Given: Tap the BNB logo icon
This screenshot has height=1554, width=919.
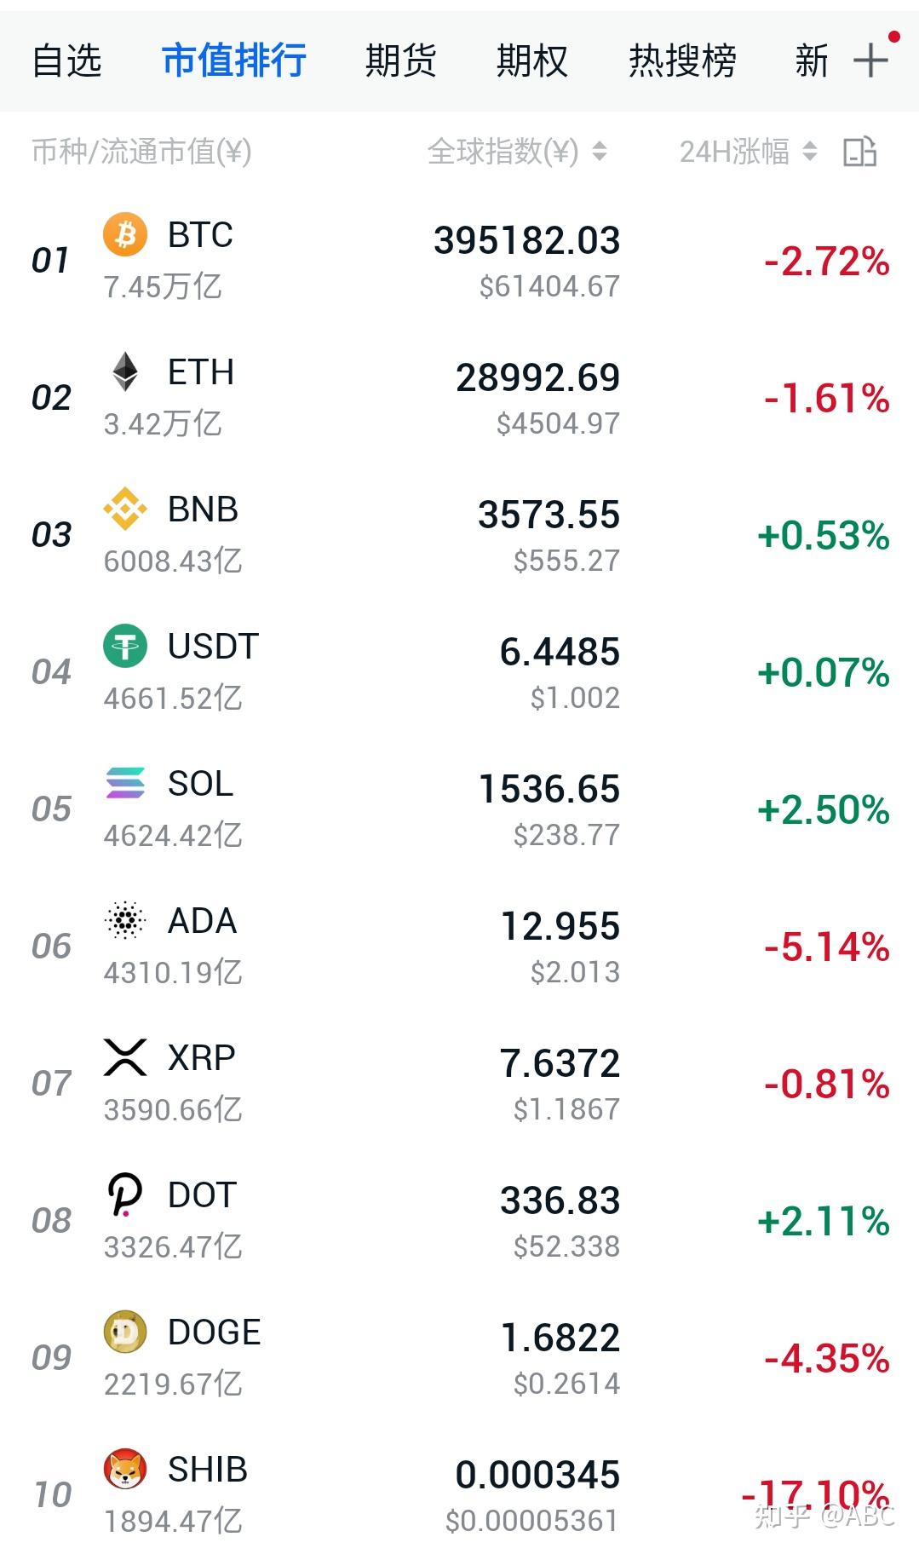Looking at the screenshot, I should point(125,509).
